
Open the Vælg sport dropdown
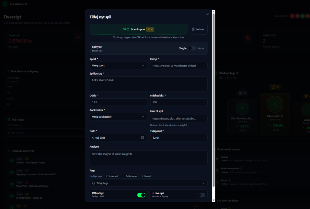(118, 66)
